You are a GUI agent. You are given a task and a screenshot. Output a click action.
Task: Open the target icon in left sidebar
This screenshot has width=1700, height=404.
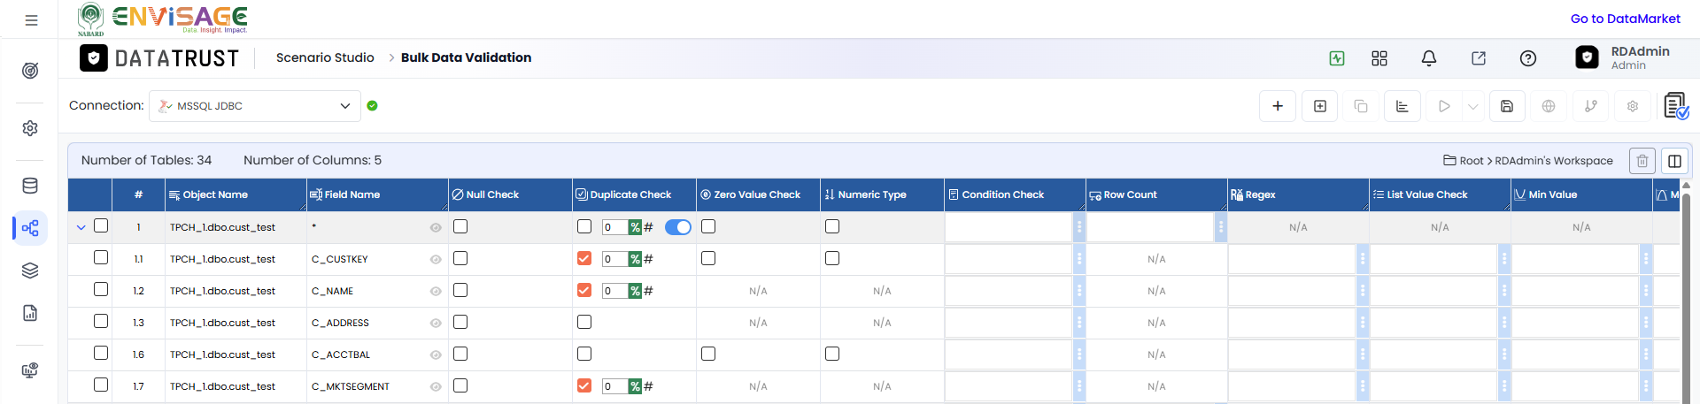[30, 70]
